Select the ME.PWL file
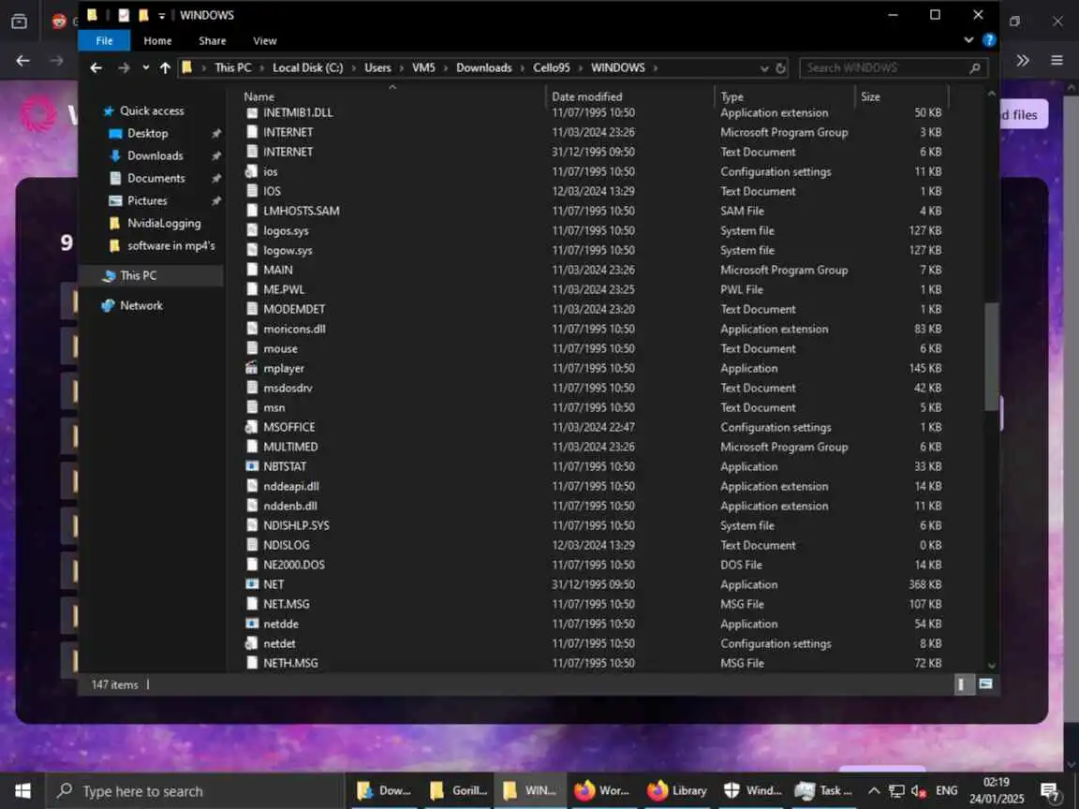Image resolution: width=1079 pixels, height=809 pixels. [x=284, y=289]
